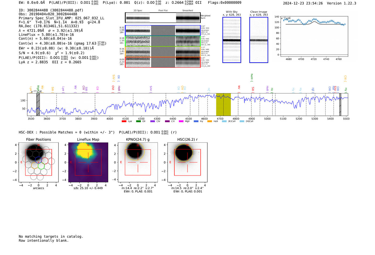The width and height of the screenshot is (375, 255).
Task: Select the orange-bordered fiber spectrum row
Action: tap(163, 52)
